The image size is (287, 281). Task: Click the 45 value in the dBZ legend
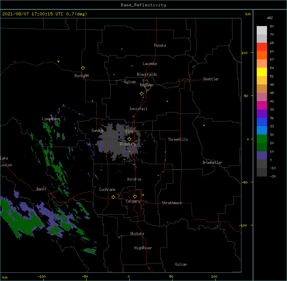coord(272,93)
